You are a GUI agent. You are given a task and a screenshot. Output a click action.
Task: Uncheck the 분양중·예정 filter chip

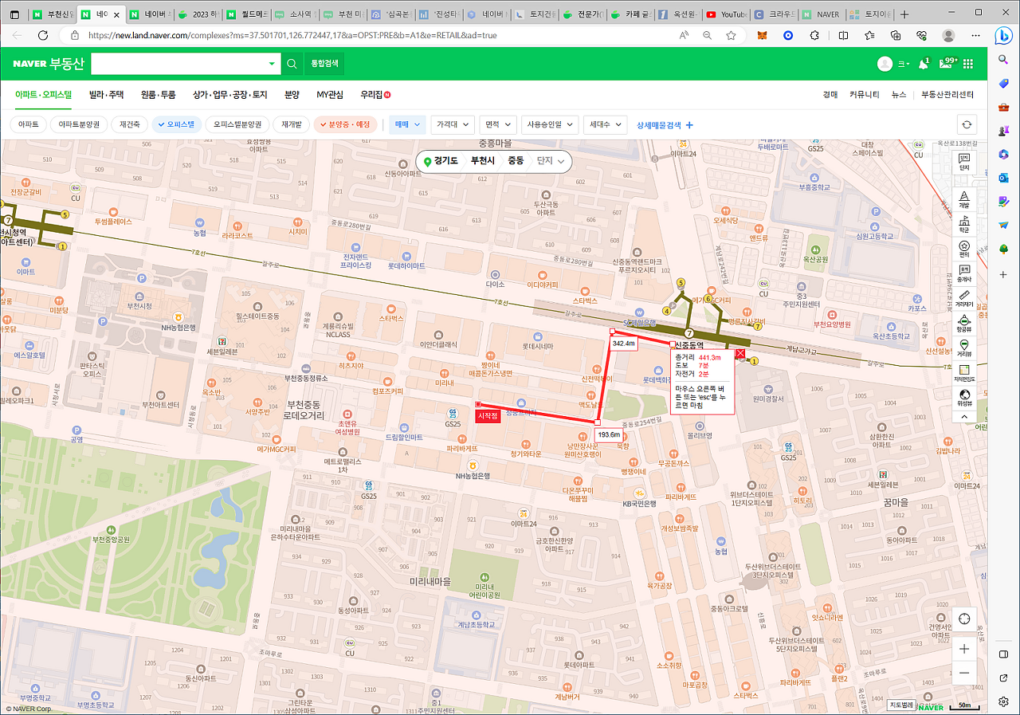tap(345, 124)
